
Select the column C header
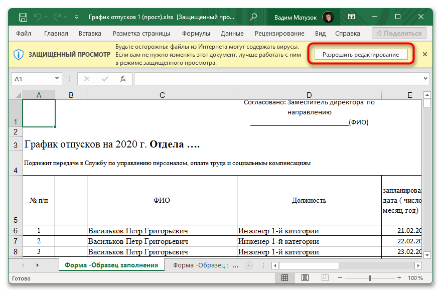click(162, 95)
